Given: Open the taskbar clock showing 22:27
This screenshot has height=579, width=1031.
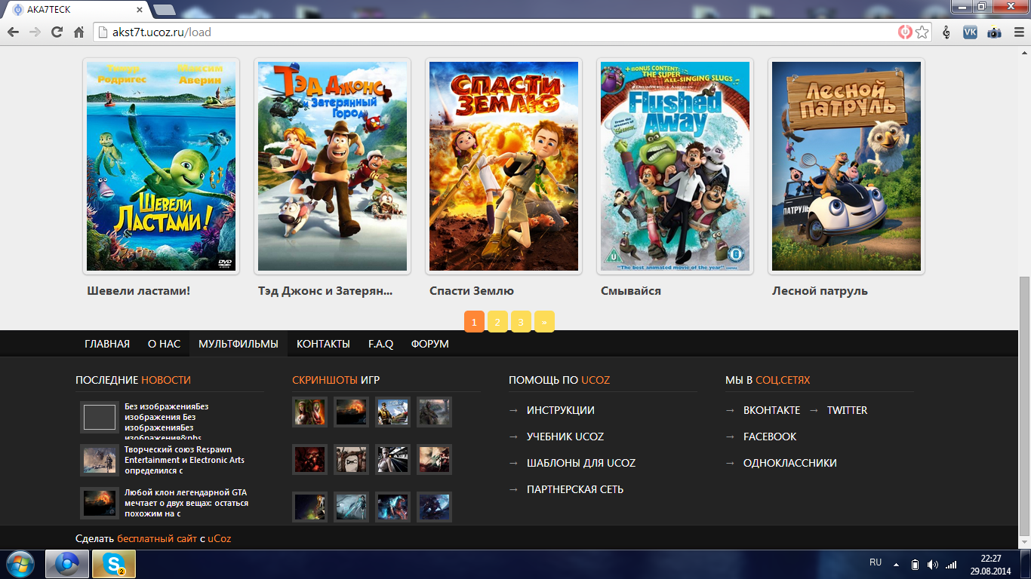Looking at the screenshot, I should click(x=991, y=564).
